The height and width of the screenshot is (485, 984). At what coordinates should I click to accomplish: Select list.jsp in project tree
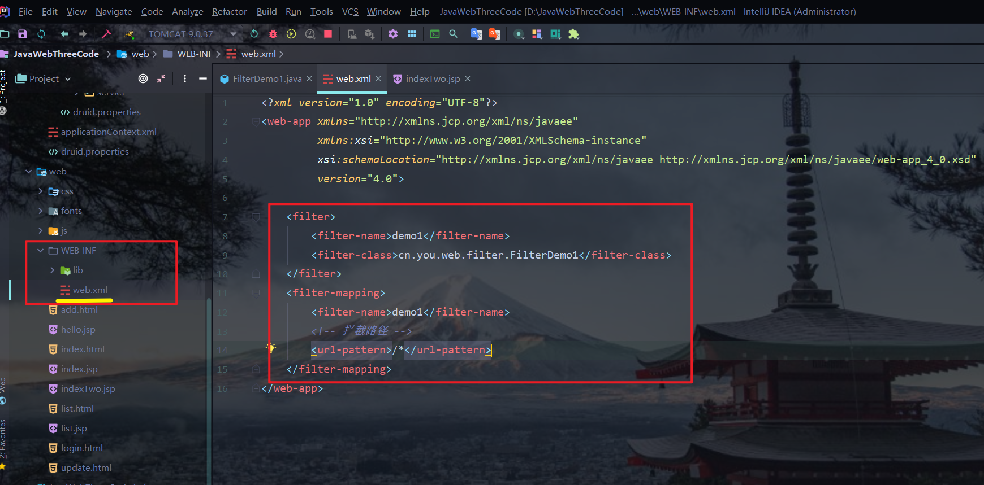(74, 429)
